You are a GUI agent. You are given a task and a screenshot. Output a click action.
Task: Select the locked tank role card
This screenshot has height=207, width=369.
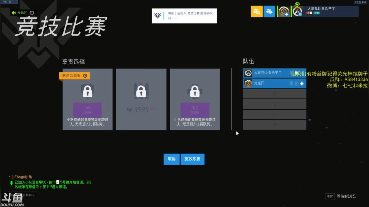tap(88, 99)
